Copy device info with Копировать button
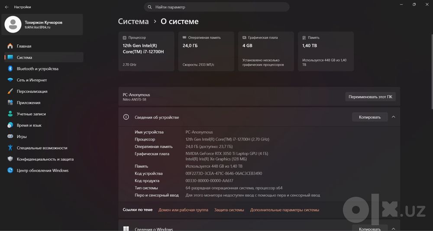Image resolution: width=433 pixels, height=231 pixels. (x=370, y=117)
